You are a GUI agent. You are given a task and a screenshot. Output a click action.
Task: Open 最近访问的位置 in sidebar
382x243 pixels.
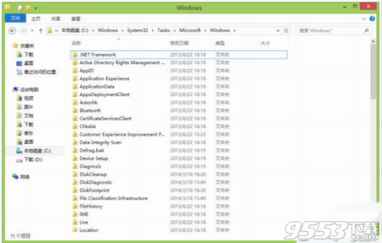tap(39, 72)
